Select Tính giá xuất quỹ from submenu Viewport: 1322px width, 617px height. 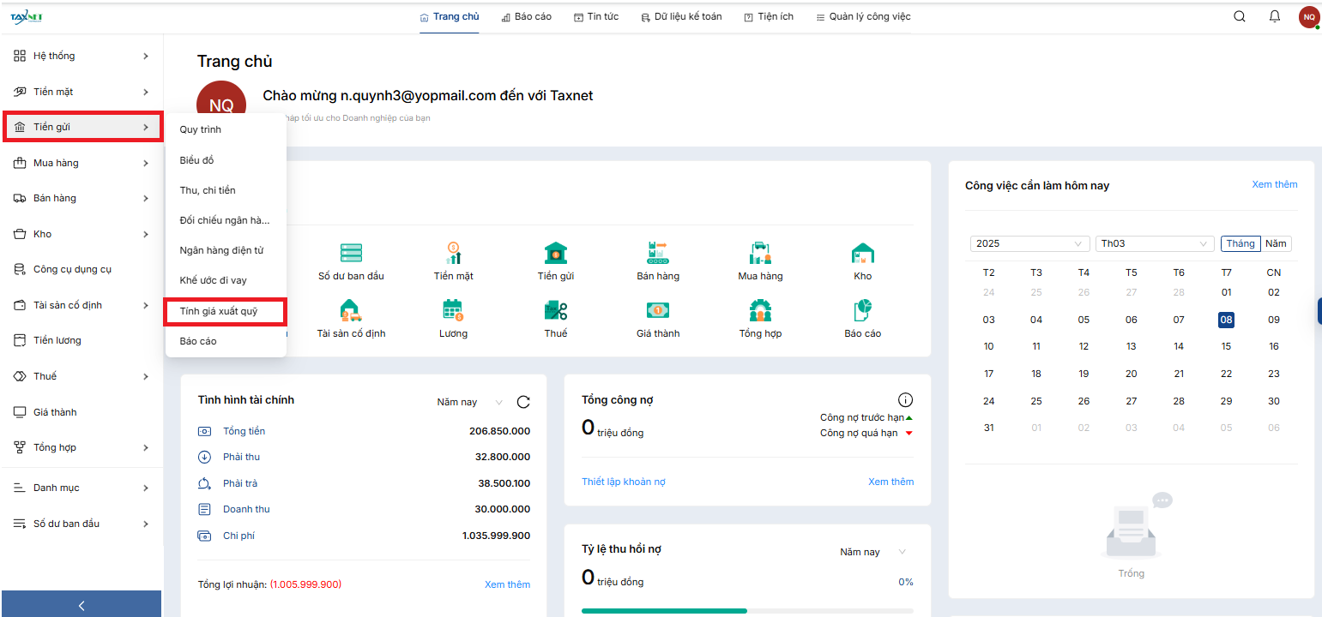click(x=224, y=311)
